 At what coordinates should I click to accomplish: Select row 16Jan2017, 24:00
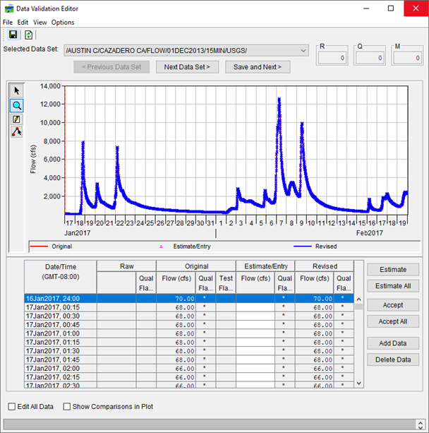[189, 299]
